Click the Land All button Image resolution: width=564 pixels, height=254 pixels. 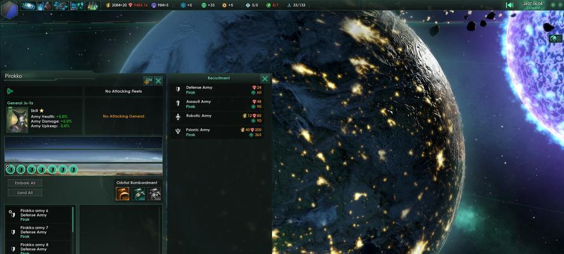pos(25,193)
